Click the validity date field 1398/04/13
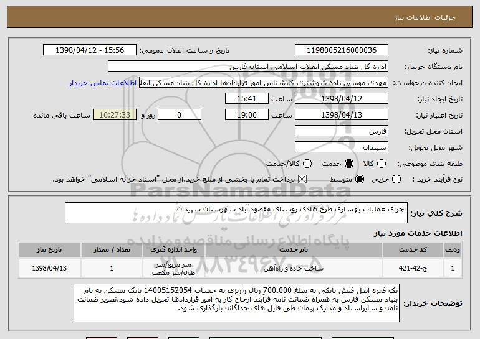 (342, 115)
